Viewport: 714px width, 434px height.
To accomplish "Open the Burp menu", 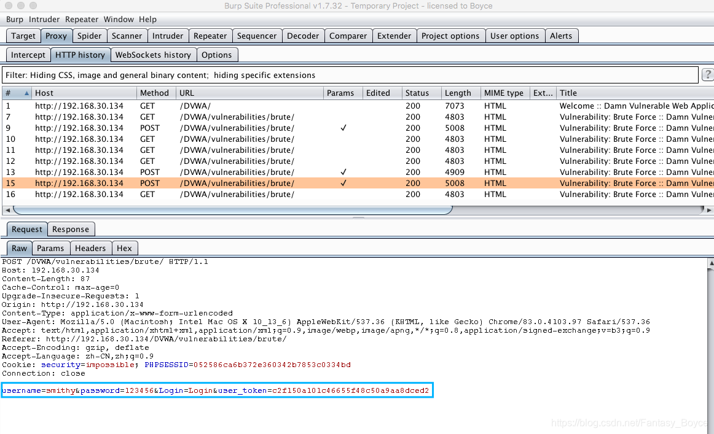I will coord(15,20).
